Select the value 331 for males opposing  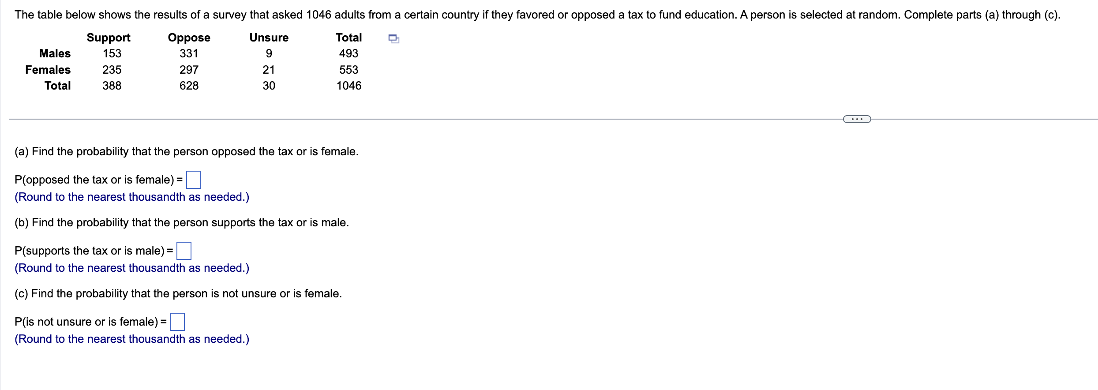coord(190,54)
